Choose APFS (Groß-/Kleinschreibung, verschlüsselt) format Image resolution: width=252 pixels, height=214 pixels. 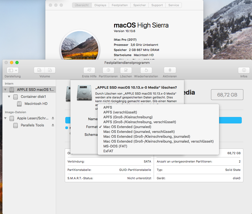[158, 122]
